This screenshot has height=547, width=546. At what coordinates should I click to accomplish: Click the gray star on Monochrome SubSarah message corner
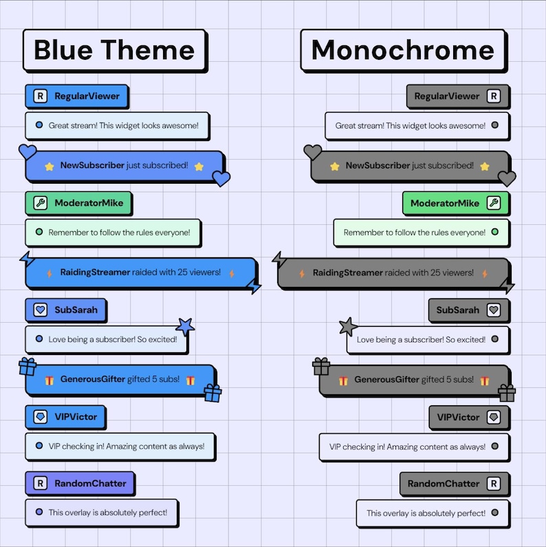348,327
